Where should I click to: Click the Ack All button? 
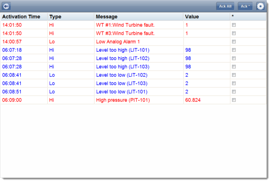pos(225,6)
